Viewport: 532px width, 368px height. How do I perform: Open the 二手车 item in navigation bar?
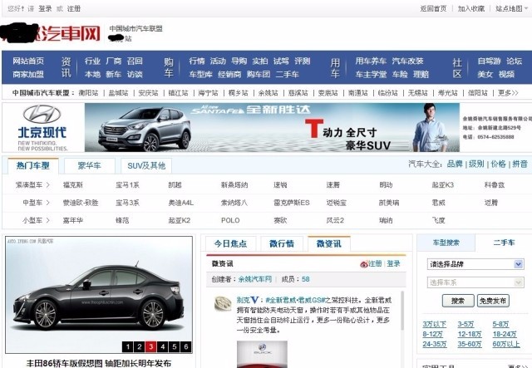tap(287, 74)
